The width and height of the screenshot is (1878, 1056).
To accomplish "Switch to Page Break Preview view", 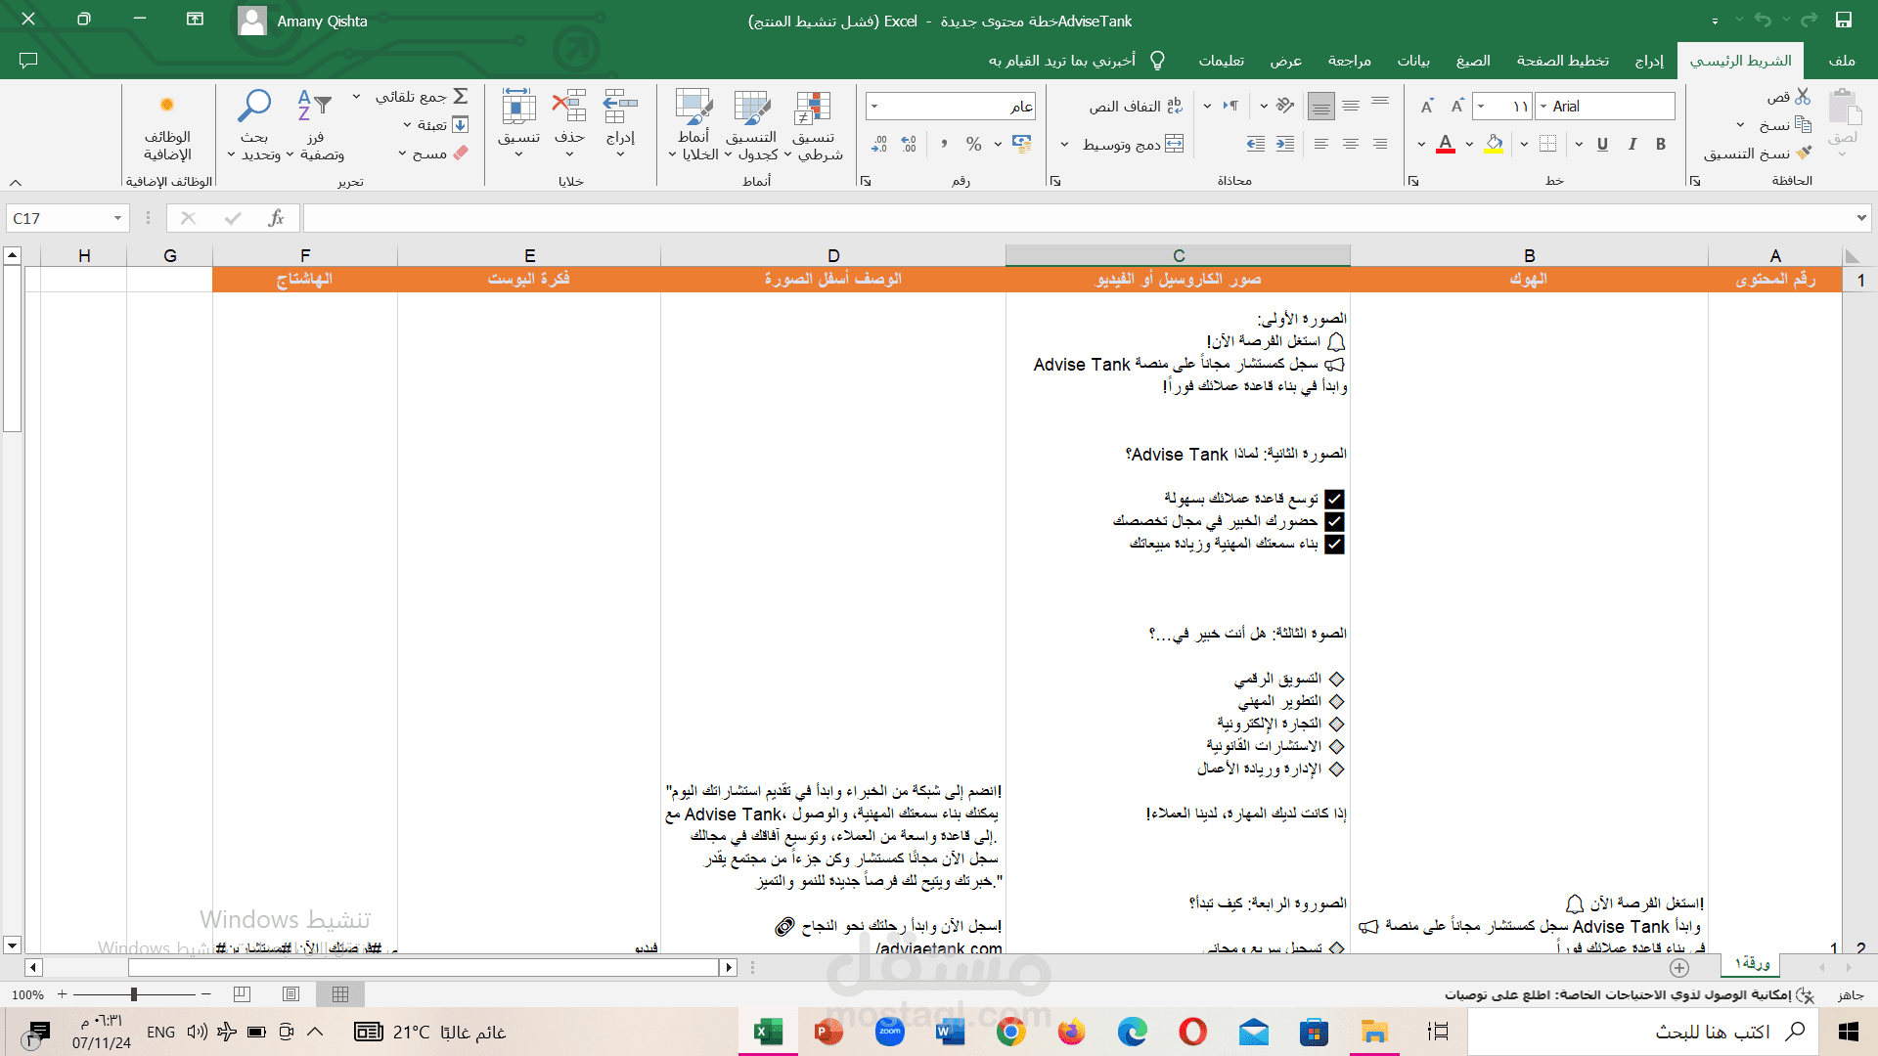I will [242, 994].
